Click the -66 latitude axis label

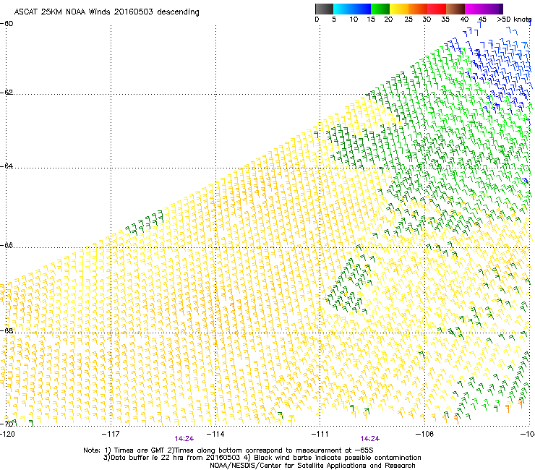[7, 245]
